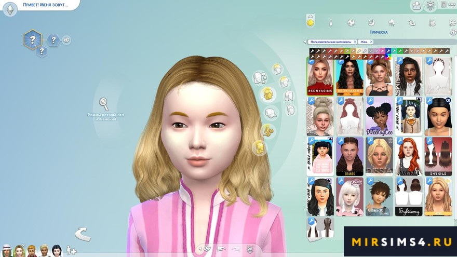Redo the change arrow
Screen dimensions: 457x257
pyautogui.click(x=236, y=249)
